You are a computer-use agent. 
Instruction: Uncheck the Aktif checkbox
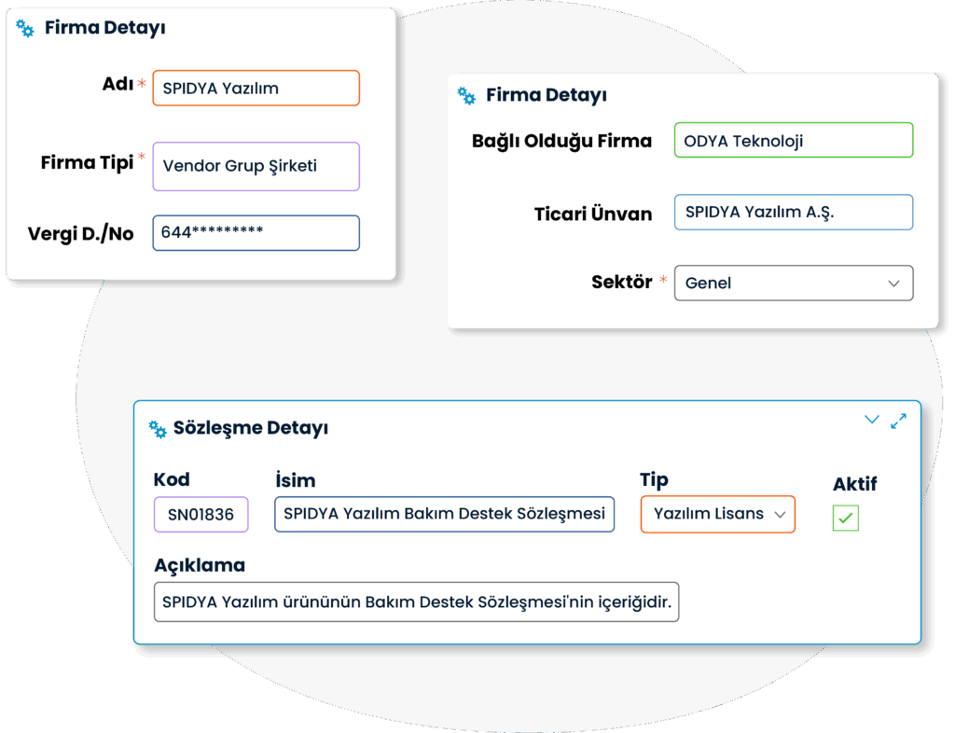(846, 519)
